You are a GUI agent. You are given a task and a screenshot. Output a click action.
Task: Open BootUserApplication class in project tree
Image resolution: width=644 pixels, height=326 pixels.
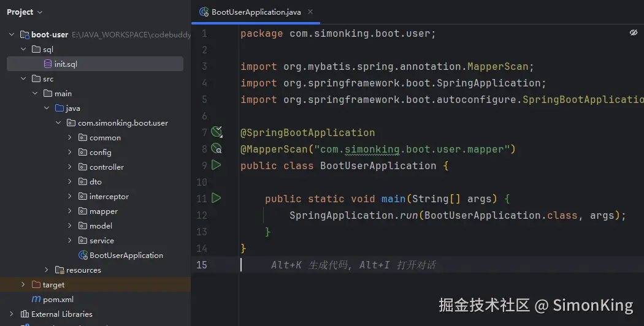126,255
